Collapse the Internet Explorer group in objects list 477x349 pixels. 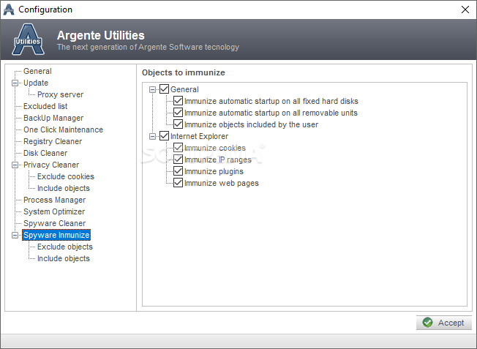pos(152,136)
